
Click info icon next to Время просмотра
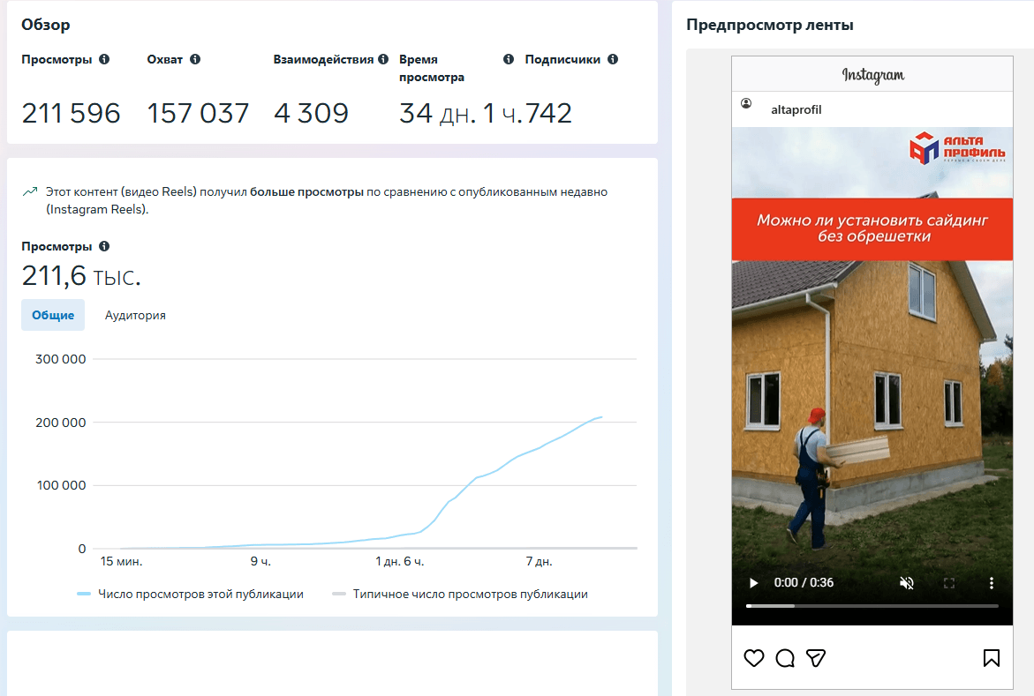pyautogui.click(x=509, y=60)
